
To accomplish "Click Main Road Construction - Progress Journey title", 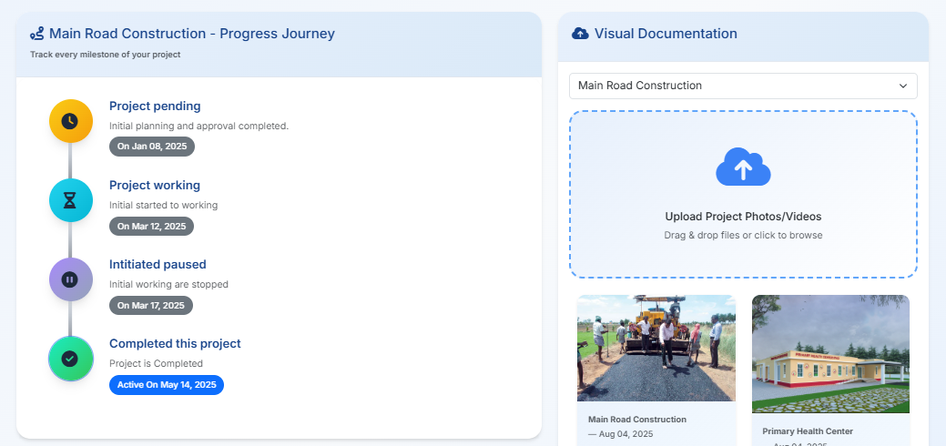I will point(192,34).
